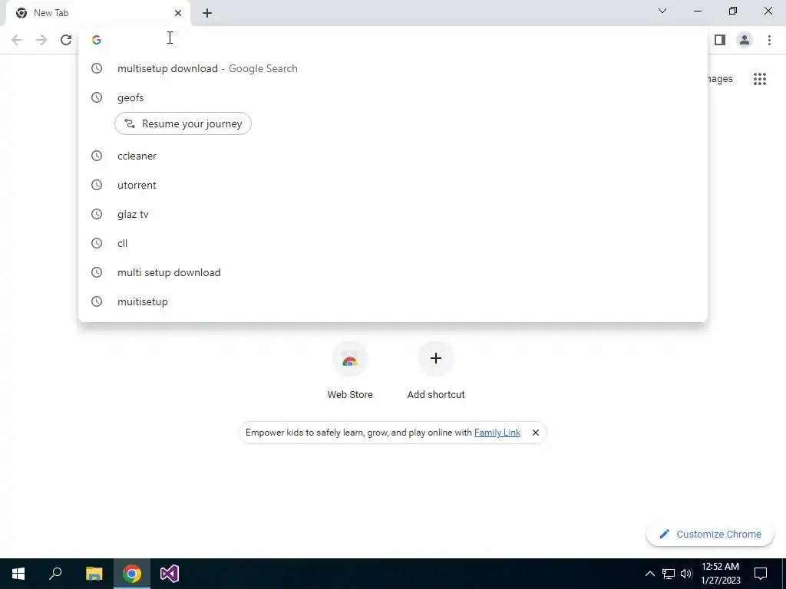The height and width of the screenshot is (589, 786).
Task: Click the browser back arrow
Action: [x=17, y=40]
